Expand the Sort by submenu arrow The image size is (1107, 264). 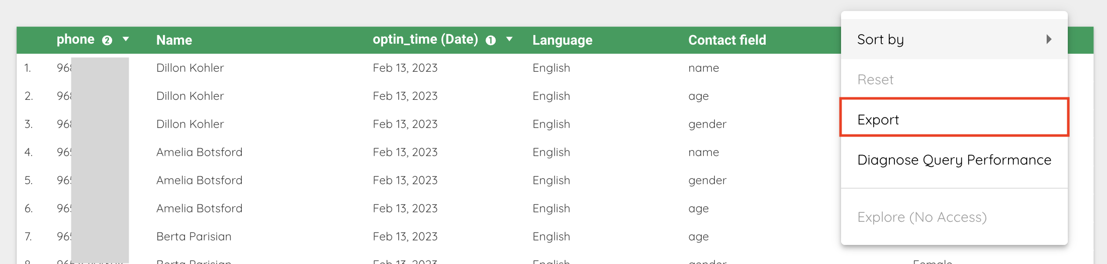[x=1049, y=39]
